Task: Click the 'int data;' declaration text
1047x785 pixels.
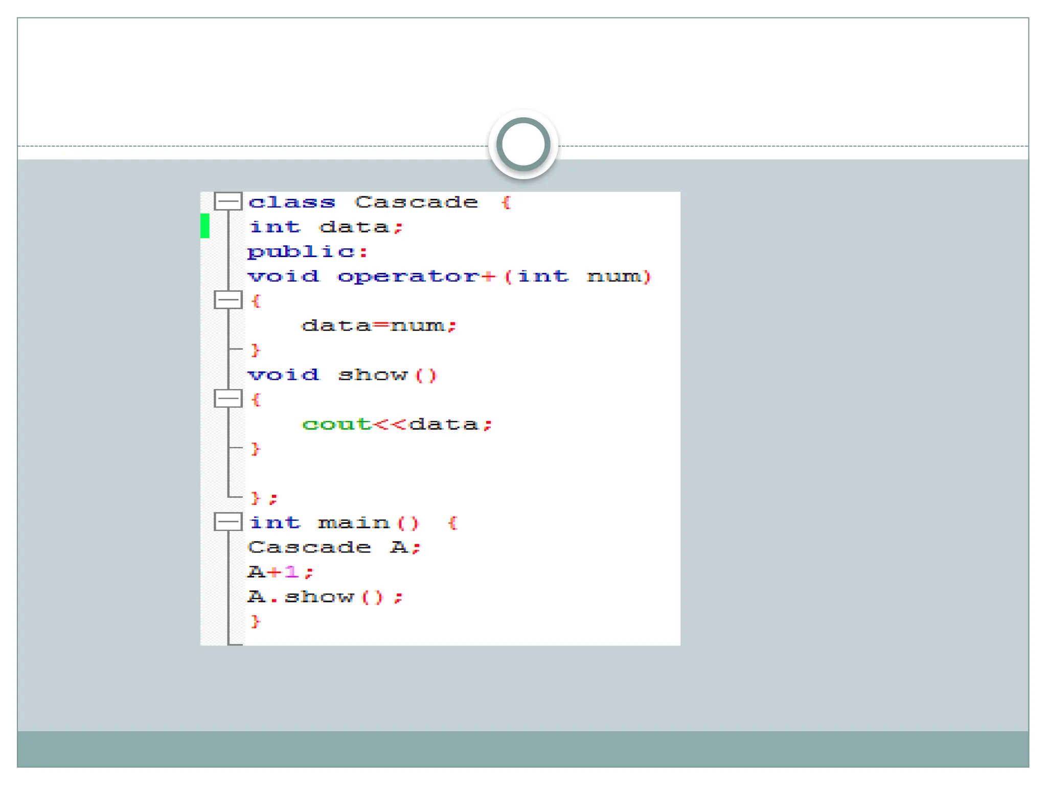Action: [x=326, y=227]
